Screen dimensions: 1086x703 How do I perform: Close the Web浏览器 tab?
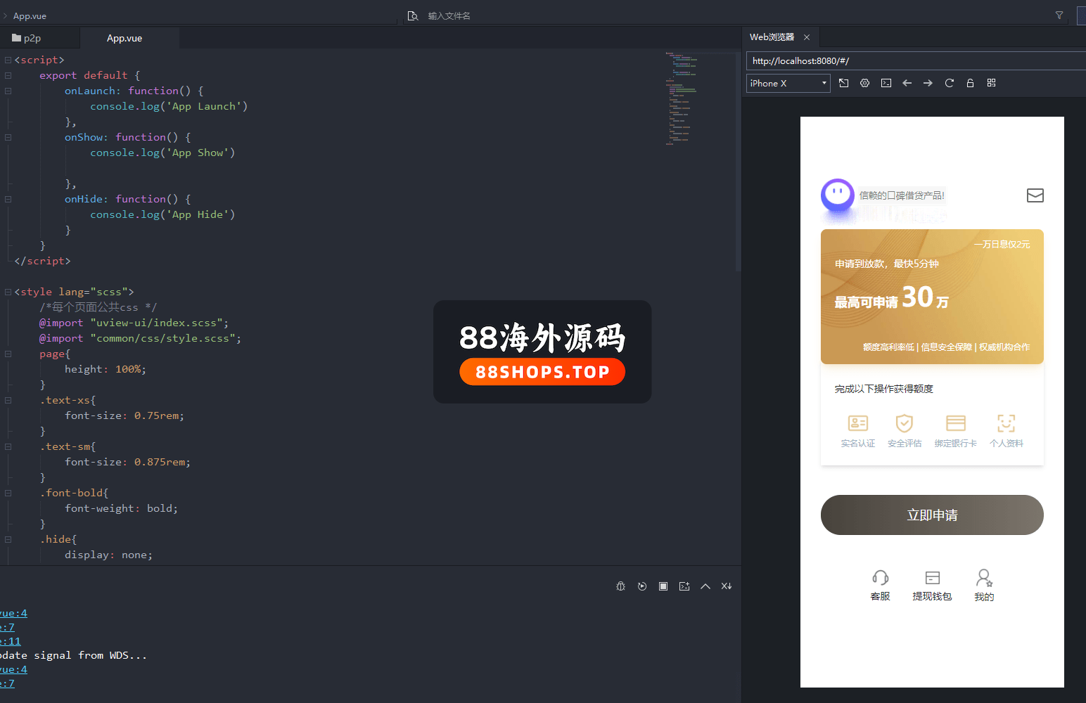tap(807, 37)
